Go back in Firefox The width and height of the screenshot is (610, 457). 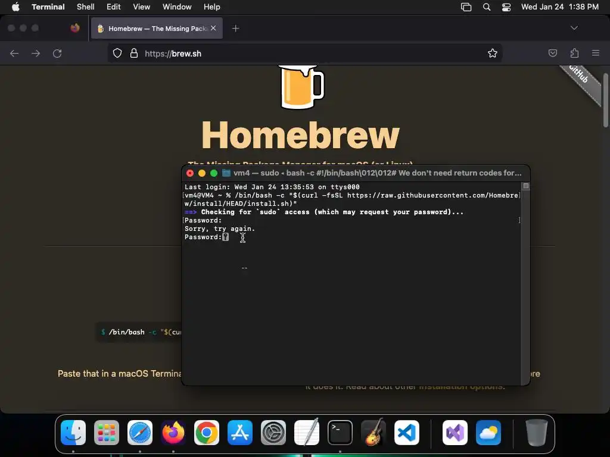[14, 54]
